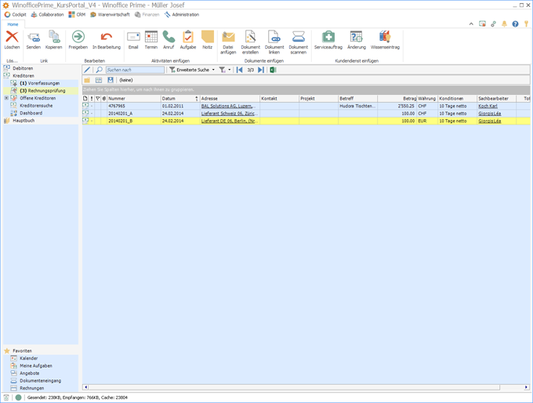This screenshot has width=533, height=403.
Task: Click the Senden link icon
Action: (33, 37)
